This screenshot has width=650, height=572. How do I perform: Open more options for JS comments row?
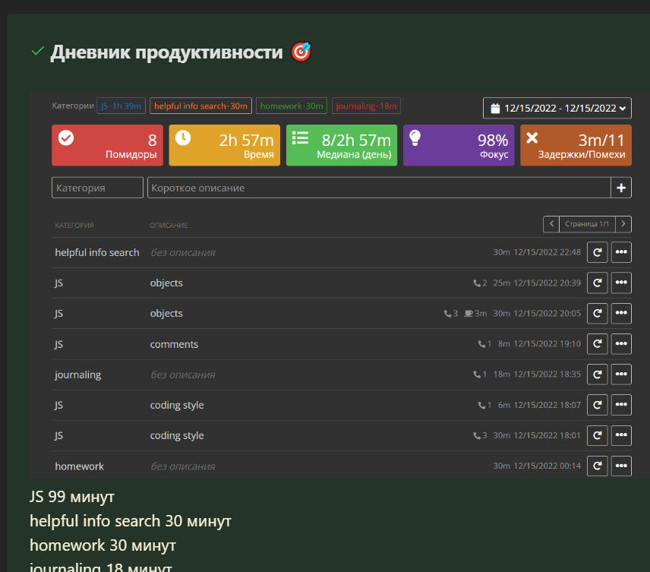(x=621, y=344)
